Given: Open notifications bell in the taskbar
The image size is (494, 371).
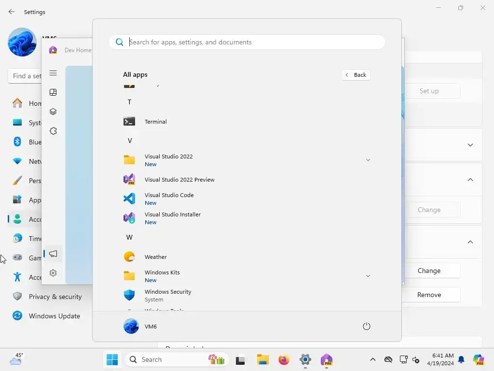Looking at the screenshot, I should pyautogui.click(x=461, y=359).
